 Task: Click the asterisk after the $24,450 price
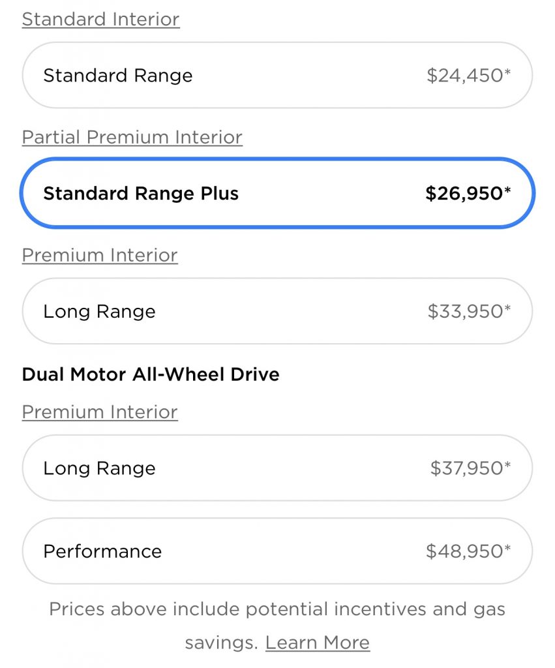coord(507,73)
